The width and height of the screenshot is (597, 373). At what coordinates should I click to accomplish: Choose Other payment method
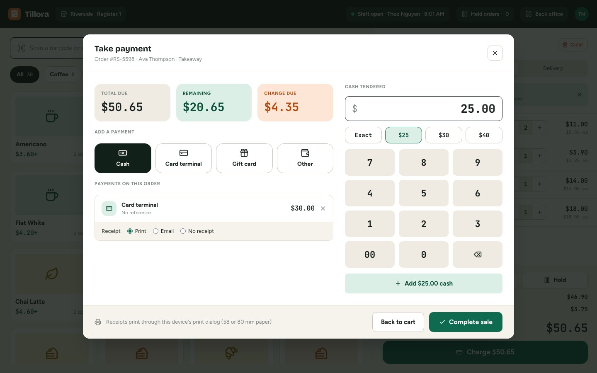[x=305, y=158]
